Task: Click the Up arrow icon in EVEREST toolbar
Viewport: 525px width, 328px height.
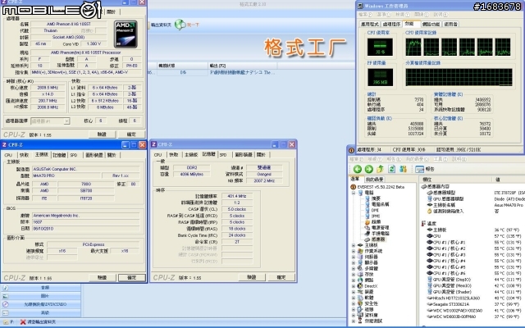Action: [380, 169]
